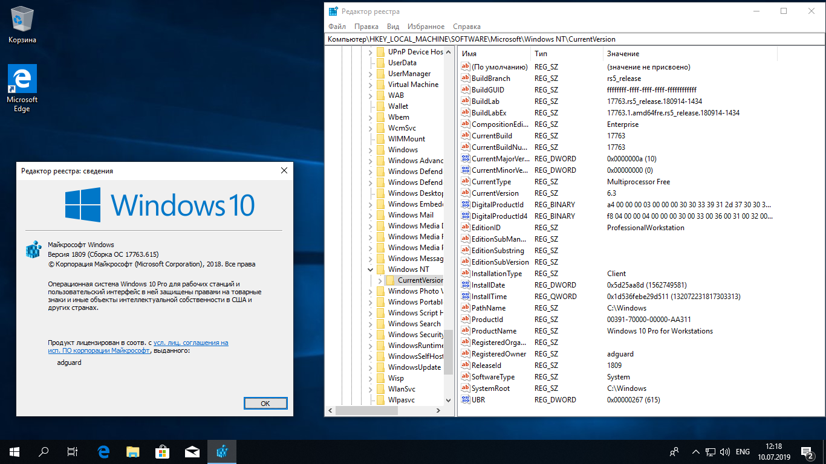Open Task View on the taskbar

pos(73,451)
